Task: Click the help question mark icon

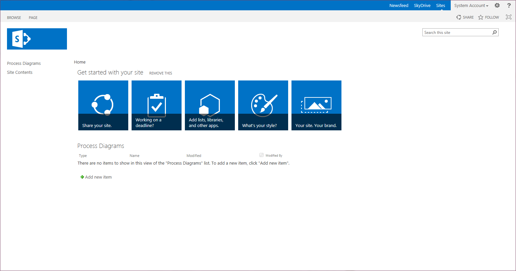Action: [x=509, y=5]
